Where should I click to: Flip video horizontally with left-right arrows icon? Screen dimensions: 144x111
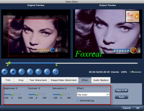pos(47,72)
